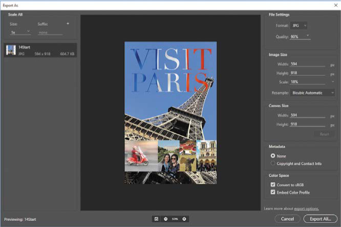This screenshot has height=227, width=341.
Task: Open the Resample Bicubic Automatic dropdown
Action: pos(312,93)
